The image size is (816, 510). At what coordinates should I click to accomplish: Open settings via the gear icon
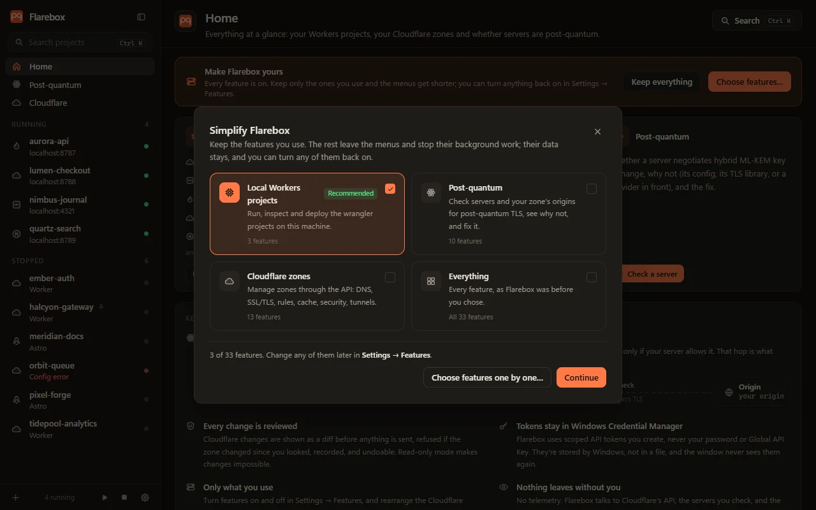tap(145, 497)
